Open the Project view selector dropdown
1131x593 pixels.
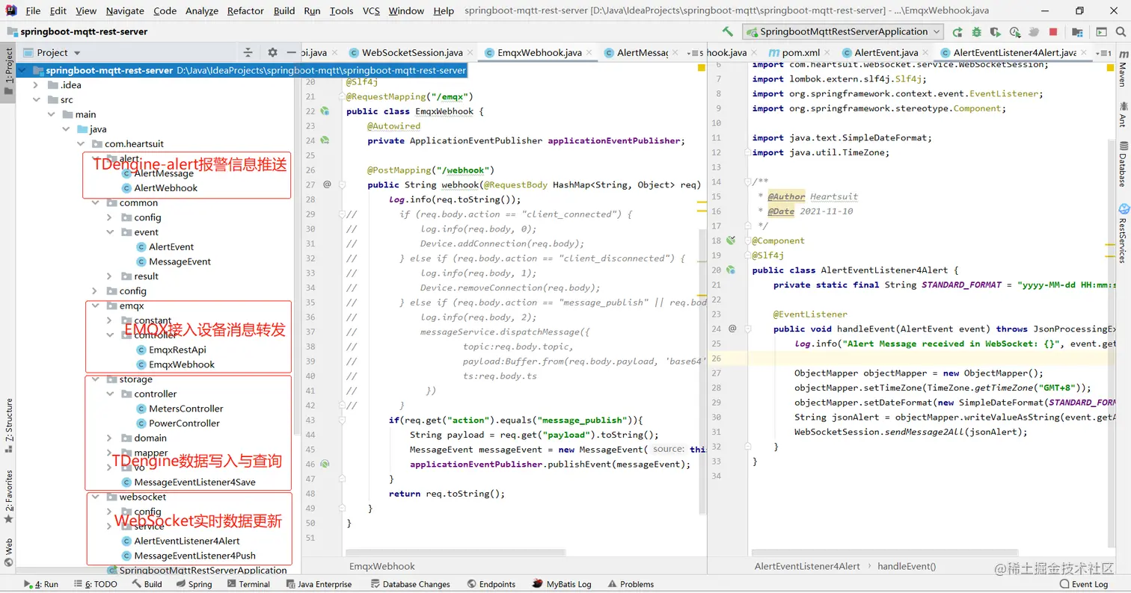(x=52, y=52)
